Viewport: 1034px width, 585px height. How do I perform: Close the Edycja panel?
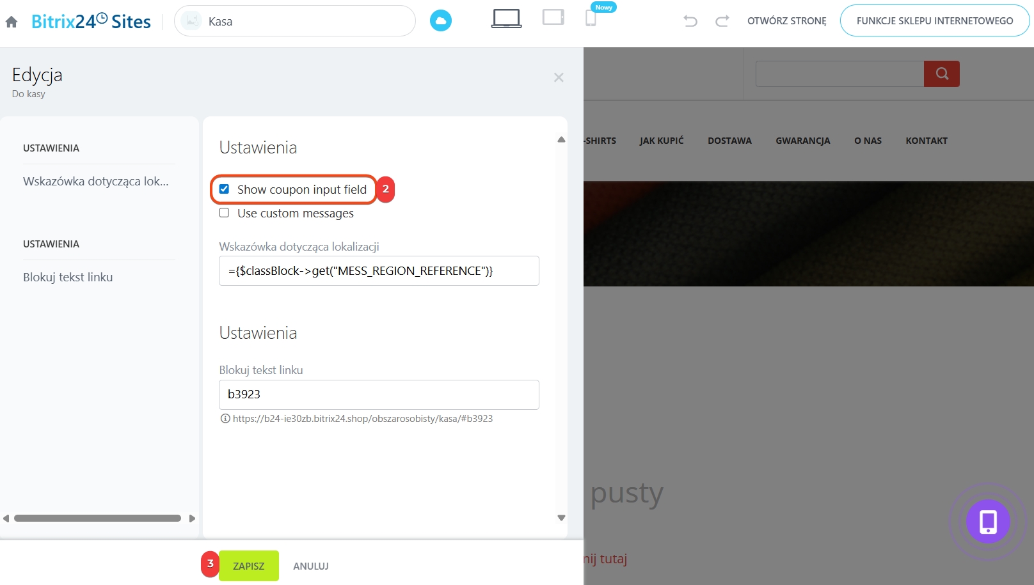pyautogui.click(x=559, y=77)
